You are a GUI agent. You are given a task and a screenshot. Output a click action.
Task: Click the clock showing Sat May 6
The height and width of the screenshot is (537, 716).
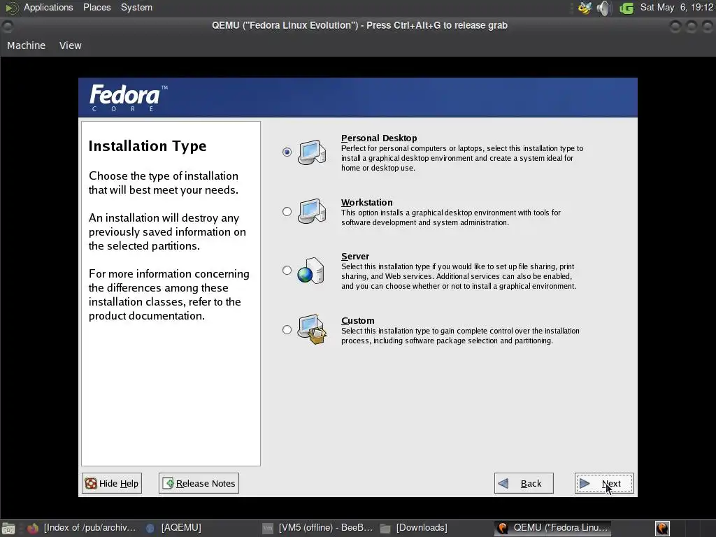coord(677,7)
